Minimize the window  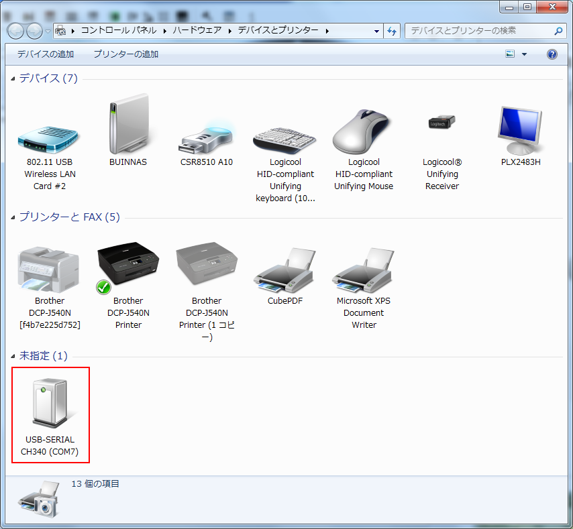510,7
